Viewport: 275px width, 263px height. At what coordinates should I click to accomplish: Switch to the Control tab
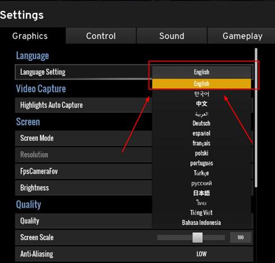coord(101,36)
